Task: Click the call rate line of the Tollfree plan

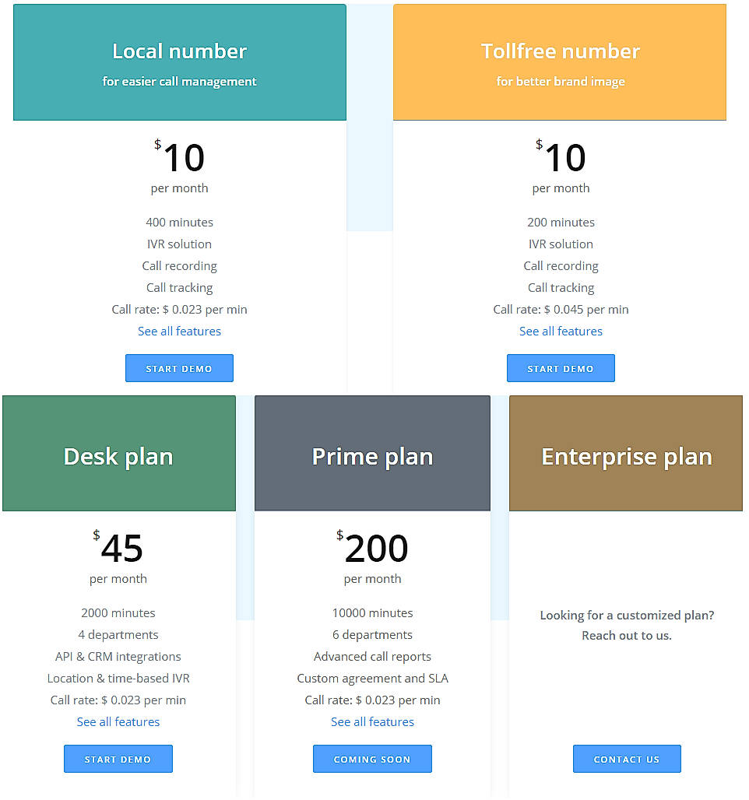Action: click(561, 309)
